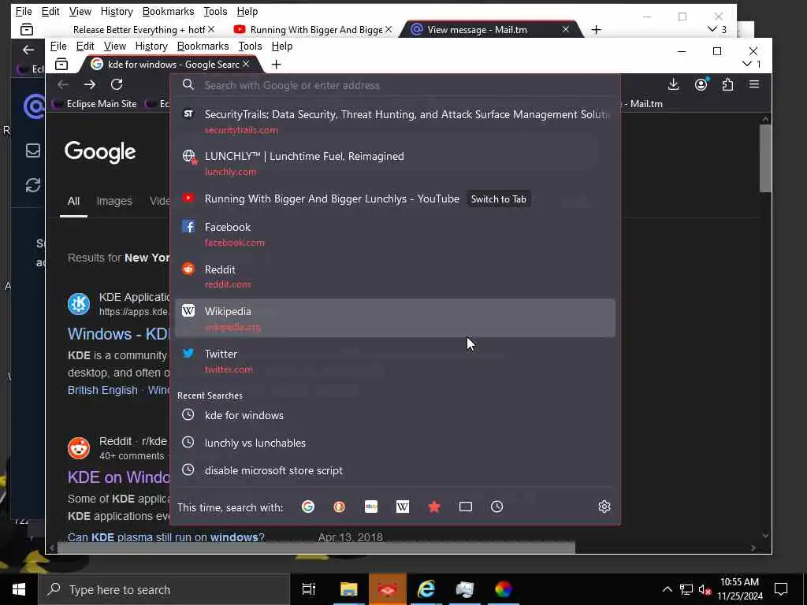The image size is (807, 605).
Task: Click the Reload page icon in front window
Action: pyautogui.click(x=117, y=84)
